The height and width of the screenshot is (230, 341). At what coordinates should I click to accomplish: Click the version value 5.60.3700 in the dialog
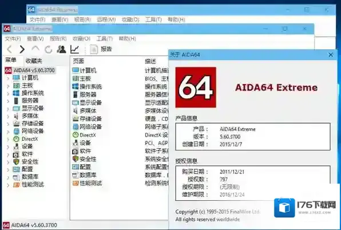click(x=230, y=137)
